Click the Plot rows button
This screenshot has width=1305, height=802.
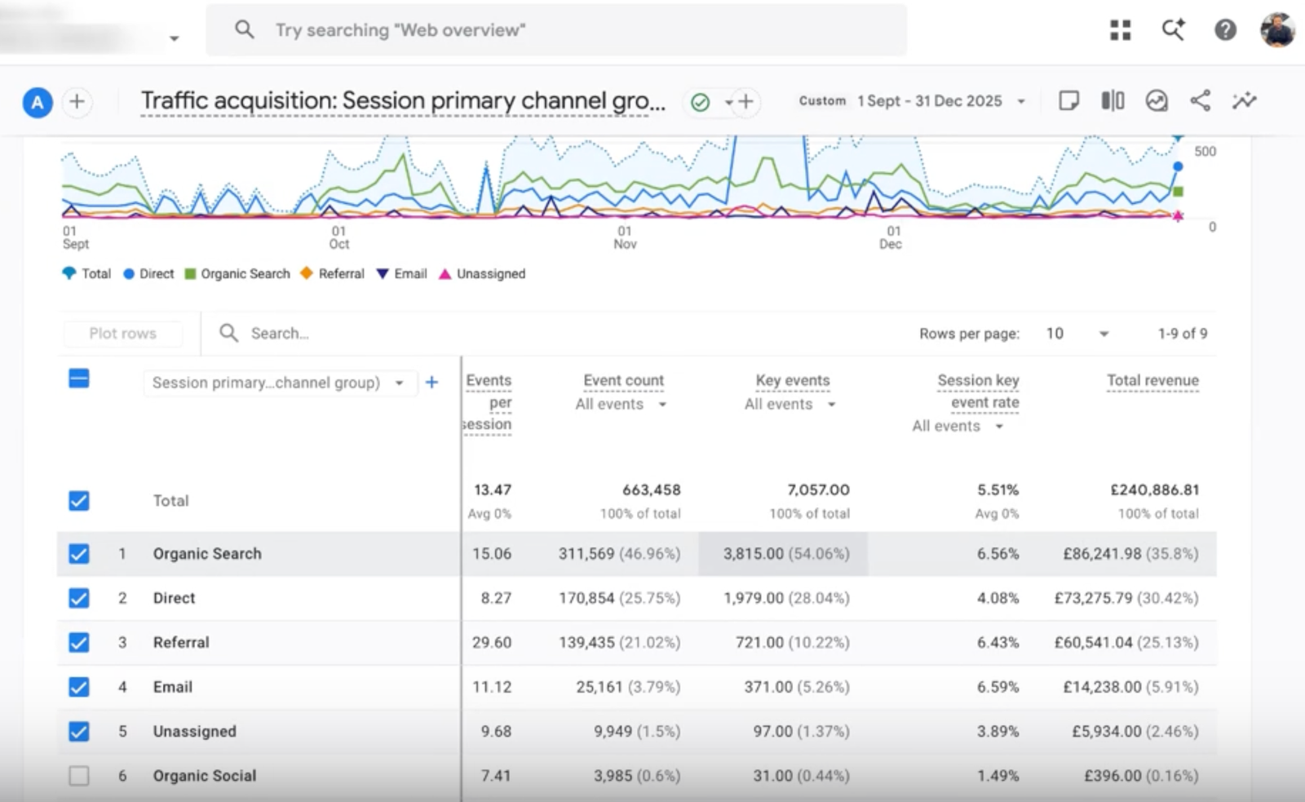tap(123, 333)
